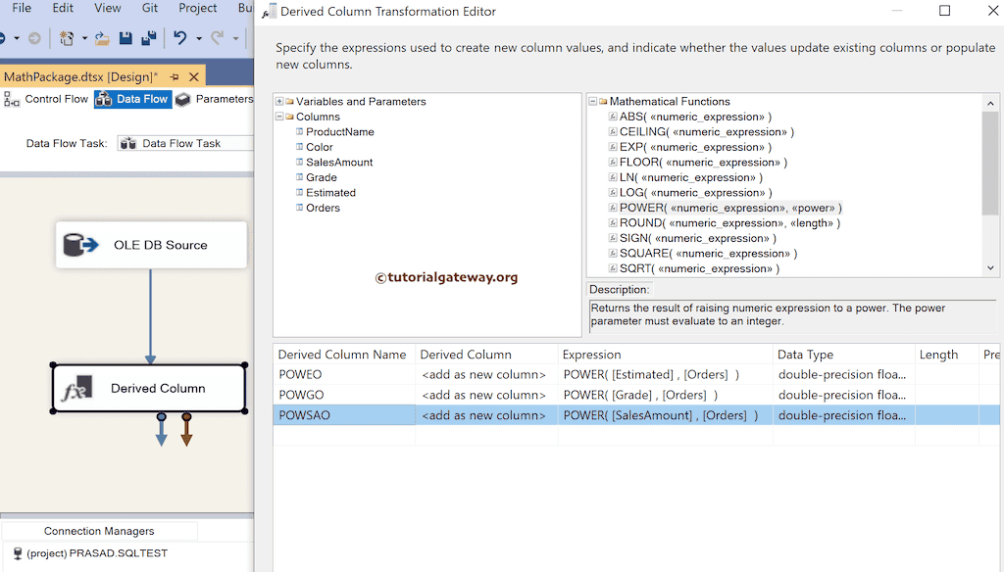
Task: Click the Open File toolbar icon
Action: tap(100, 37)
